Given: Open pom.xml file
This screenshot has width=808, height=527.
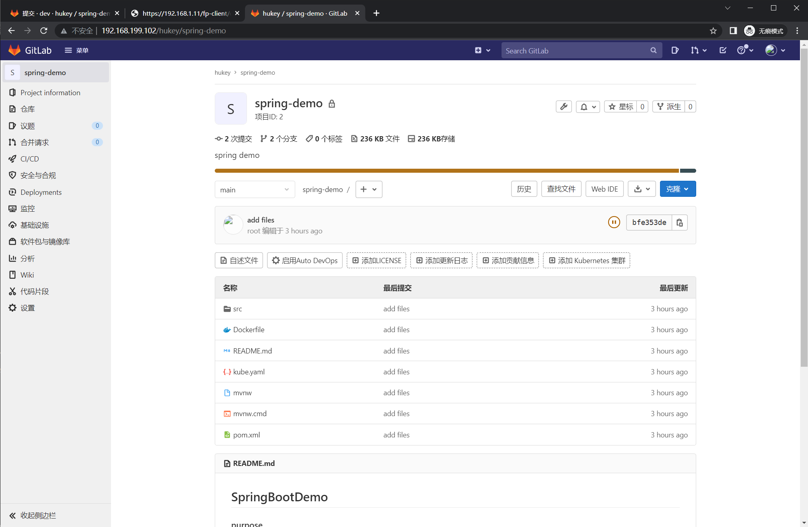Looking at the screenshot, I should click(246, 435).
